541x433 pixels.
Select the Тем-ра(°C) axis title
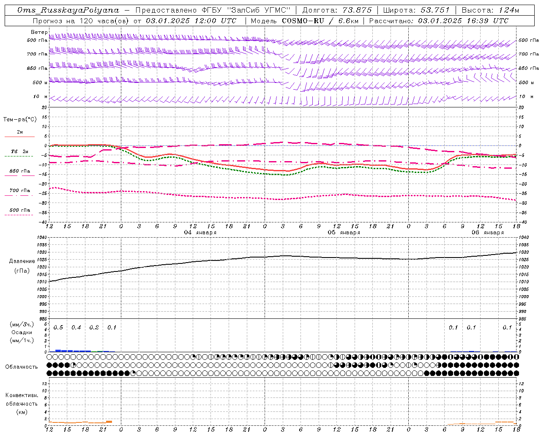20,120
